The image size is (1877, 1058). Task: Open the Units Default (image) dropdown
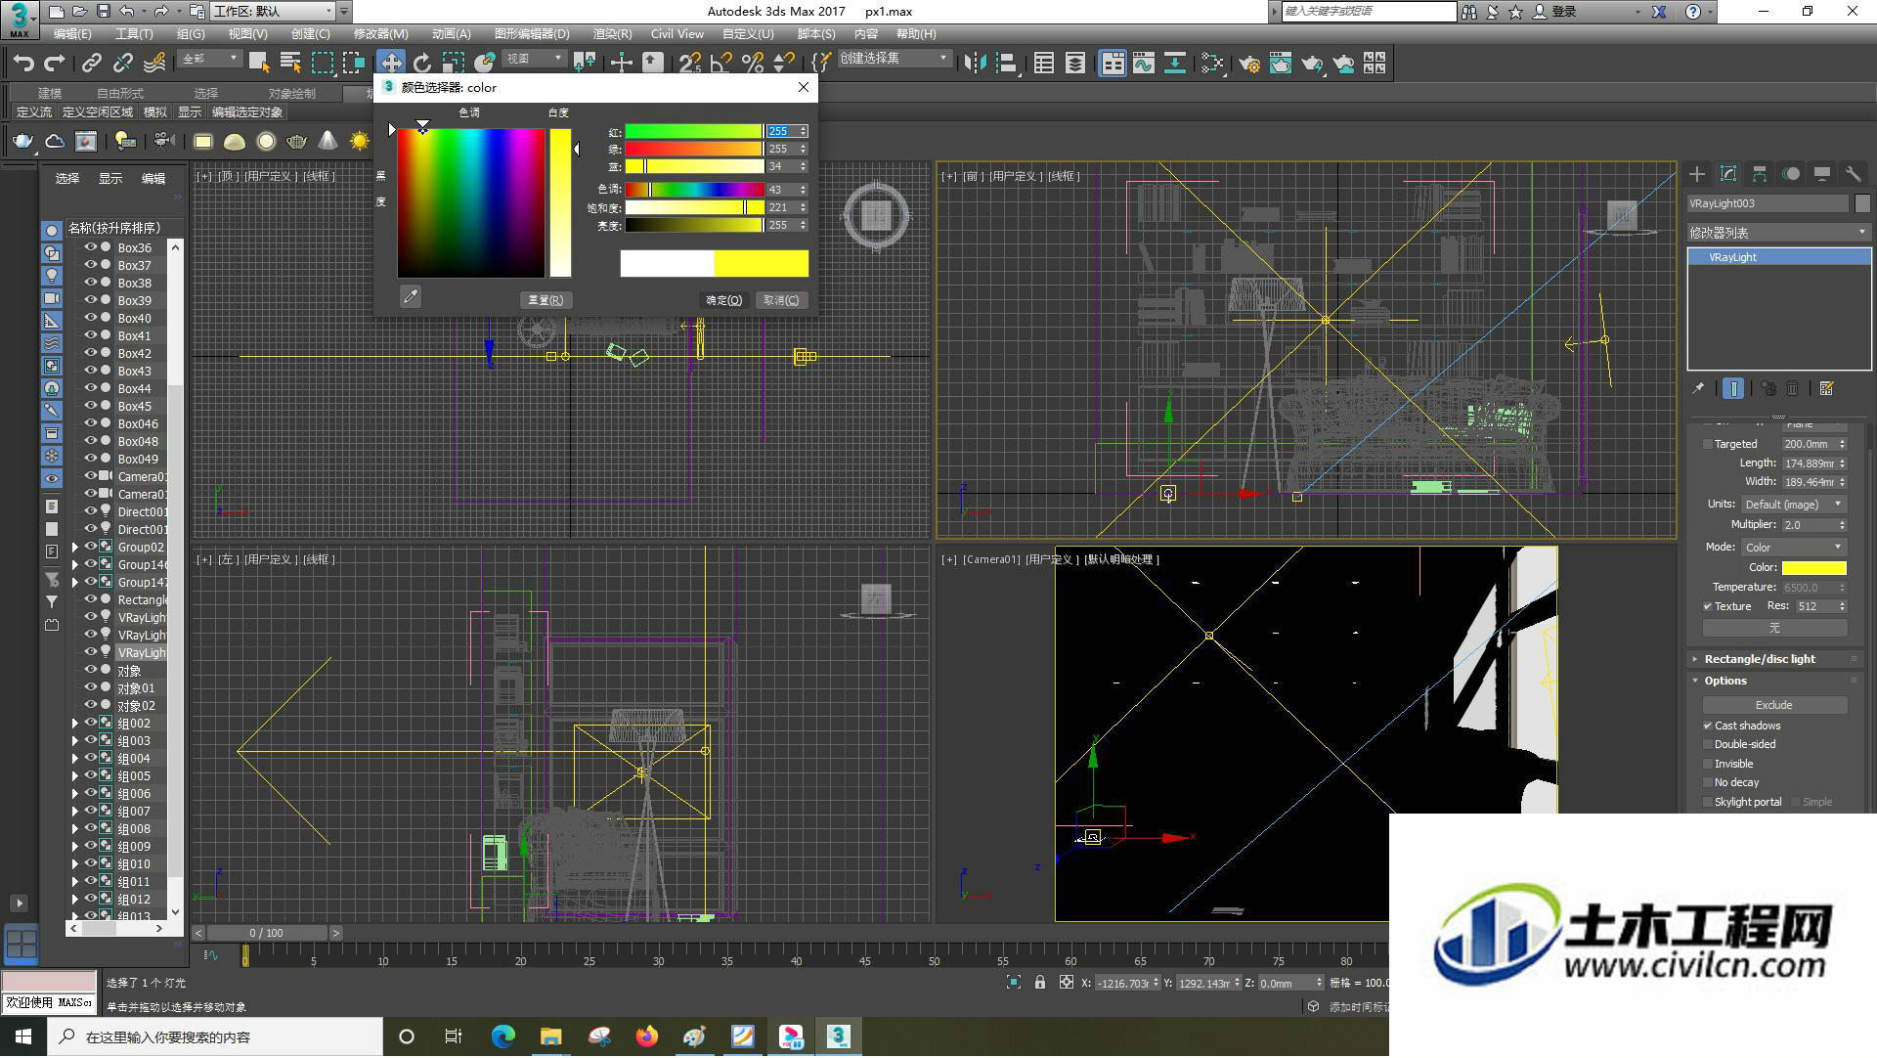[x=1794, y=505]
